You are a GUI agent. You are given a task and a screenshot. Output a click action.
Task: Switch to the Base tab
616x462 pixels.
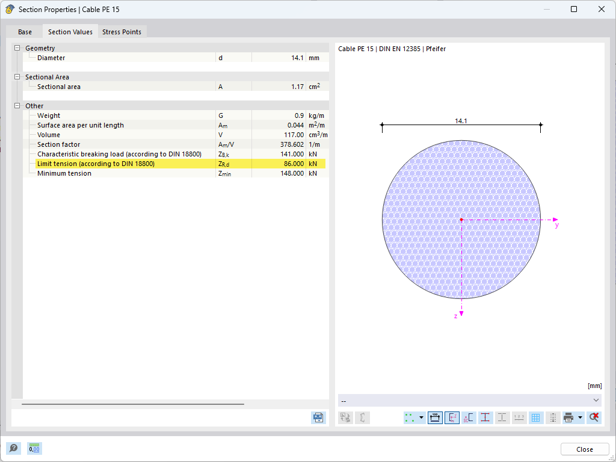25,32
